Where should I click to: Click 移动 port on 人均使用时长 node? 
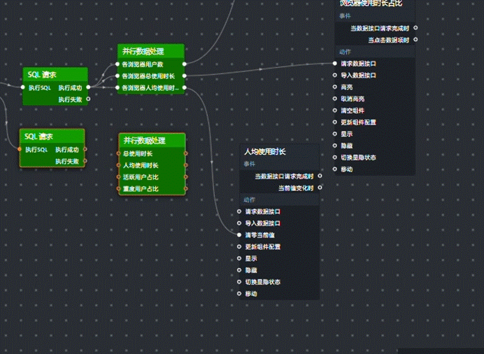coord(239,294)
